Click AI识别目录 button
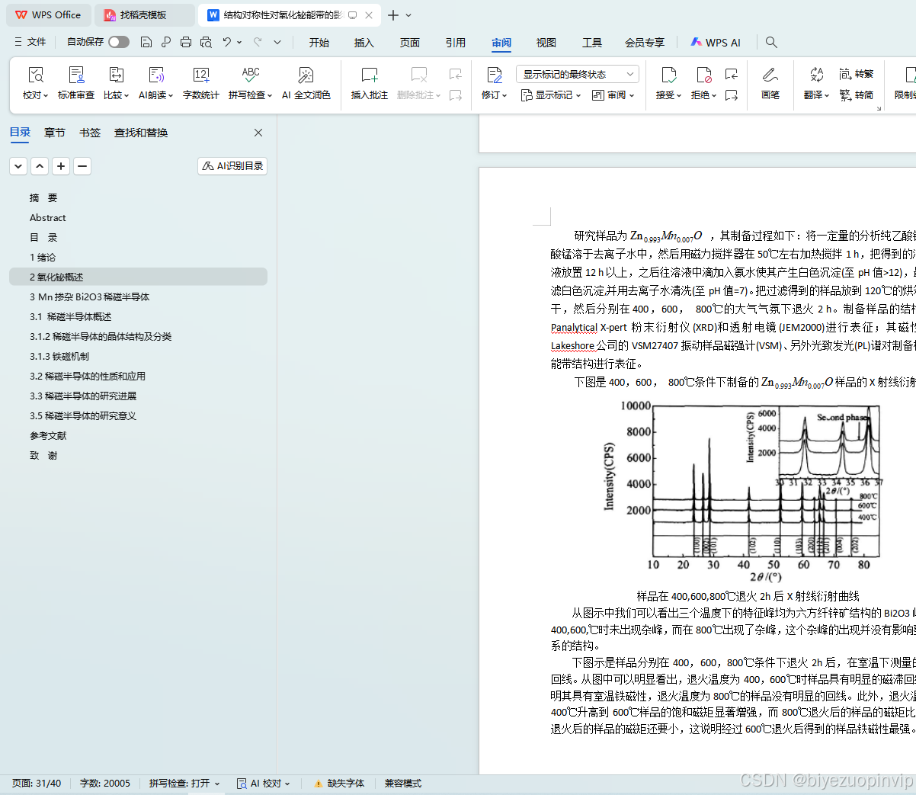Screen dimensions: 916x795 click(x=232, y=166)
